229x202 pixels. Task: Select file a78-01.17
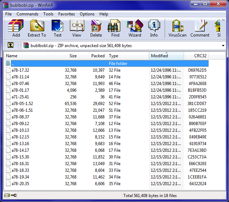point(20,90)
